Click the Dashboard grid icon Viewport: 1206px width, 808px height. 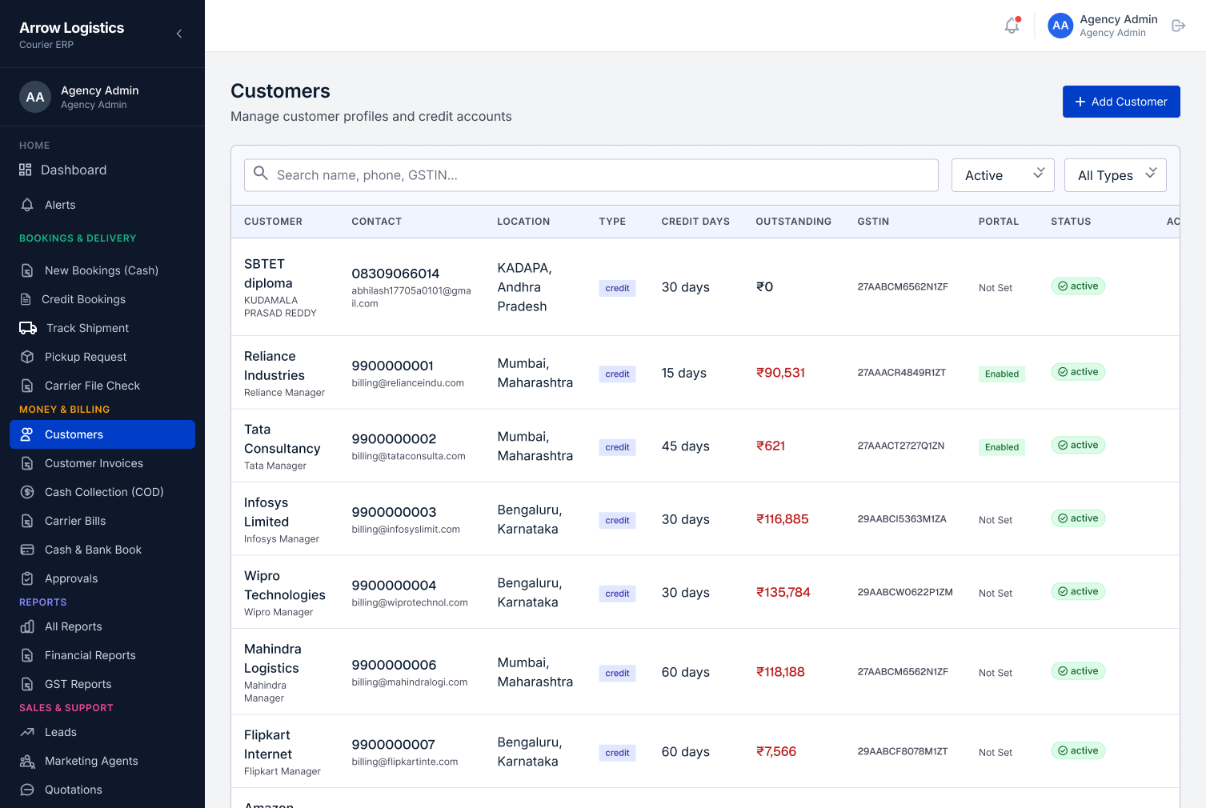(x=26, y=170)
